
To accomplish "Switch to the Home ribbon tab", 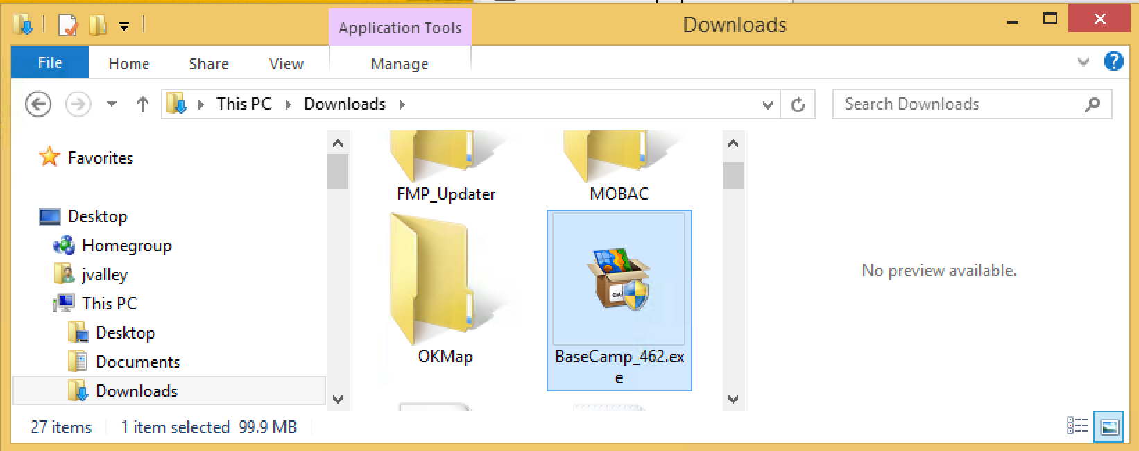I will pos(129,64).
